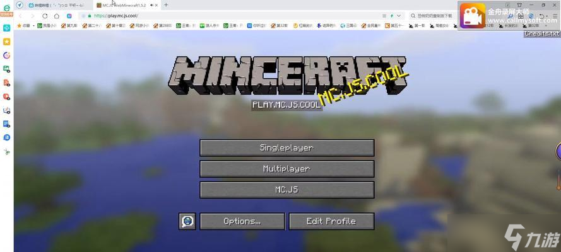Image resolution: width=561 pixels, height=252 pixels.
Task: Go to the browser home page
Action: coord(57,16)
